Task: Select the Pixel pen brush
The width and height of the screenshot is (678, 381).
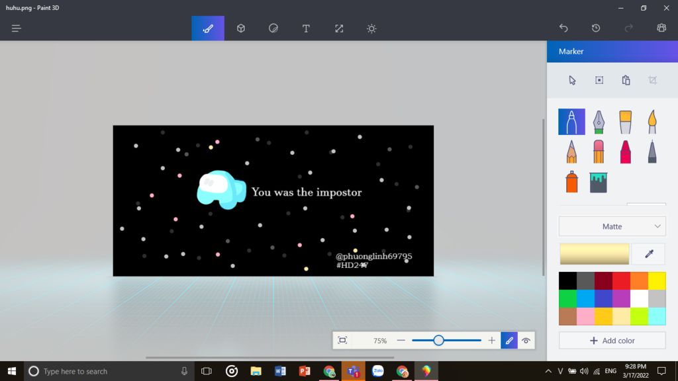Action: [652, 151]
